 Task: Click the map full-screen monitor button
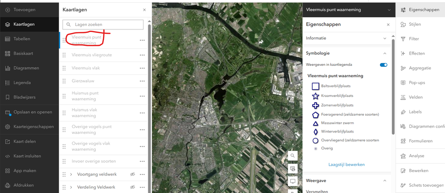293,181
